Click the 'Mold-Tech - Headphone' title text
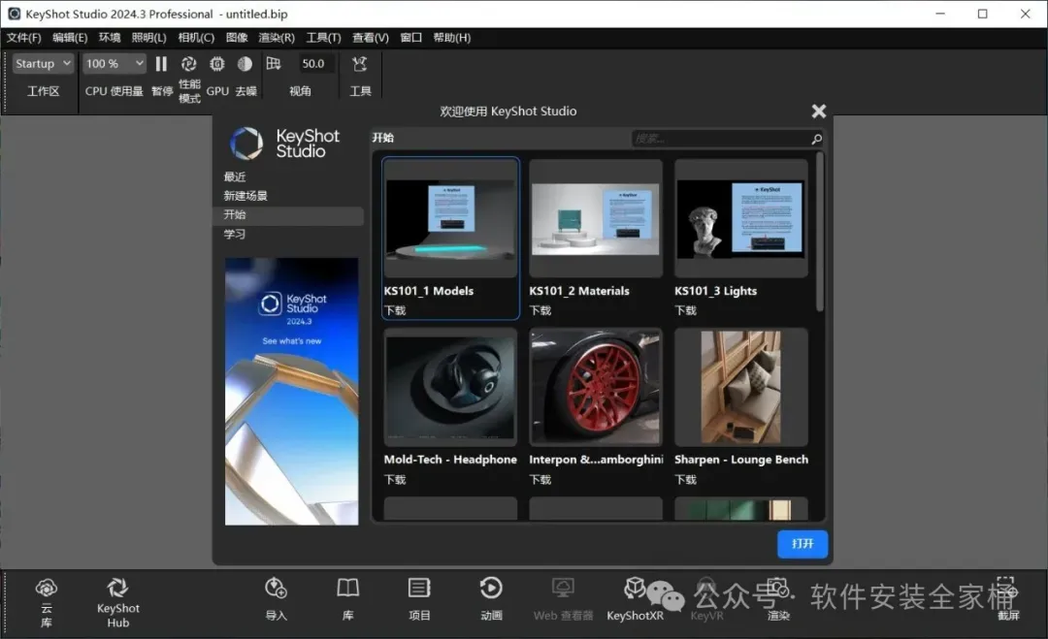The height and width of the screenshot is (639, 1048). click(x=450, y=460)
